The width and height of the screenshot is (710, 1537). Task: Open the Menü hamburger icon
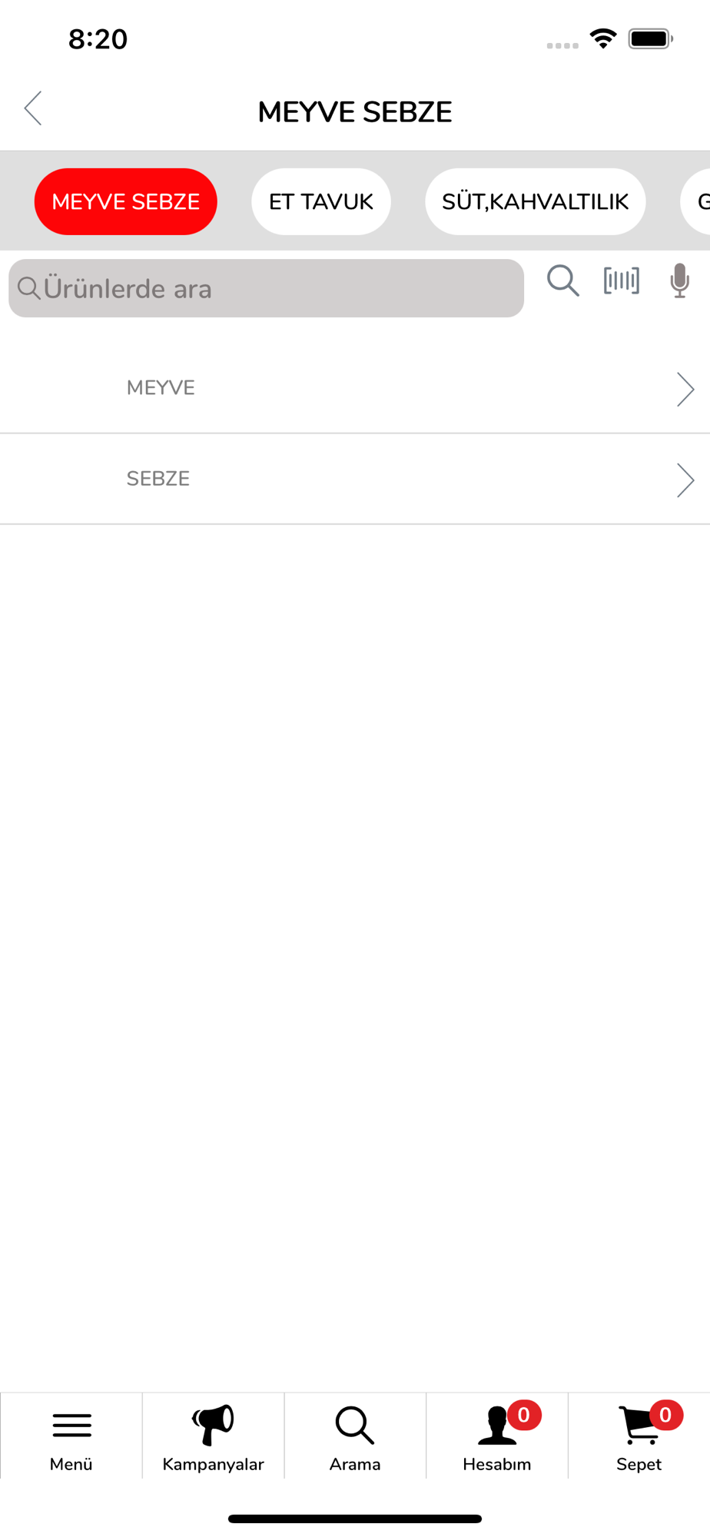71,1426
